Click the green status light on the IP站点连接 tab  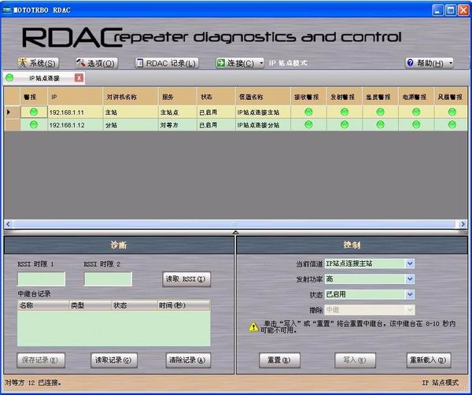(10, 78)
